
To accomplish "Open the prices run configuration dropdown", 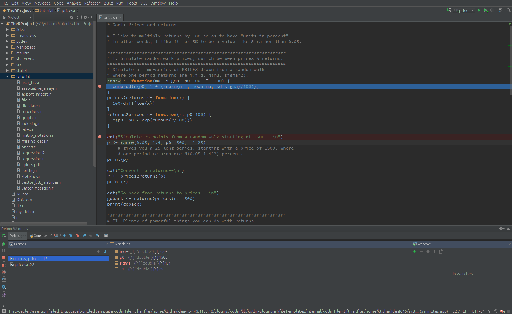I will coord(464,10).
